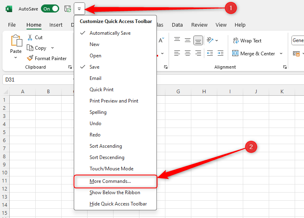This screenshot has height=218, width=304.
Task: Open the Customize Quick Access Toolbar dropdown
Action: point(79,8)
